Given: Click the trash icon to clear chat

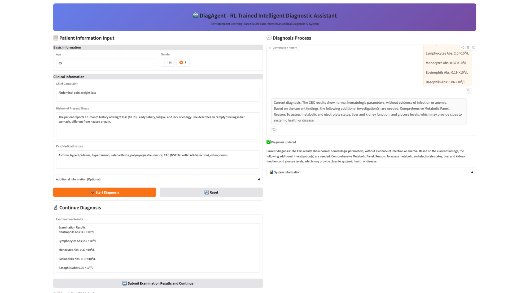Looking at the screenshot, I should 468,47.
